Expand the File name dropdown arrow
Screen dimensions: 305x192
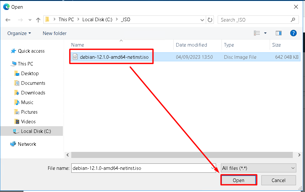click(x=213, y=168)
